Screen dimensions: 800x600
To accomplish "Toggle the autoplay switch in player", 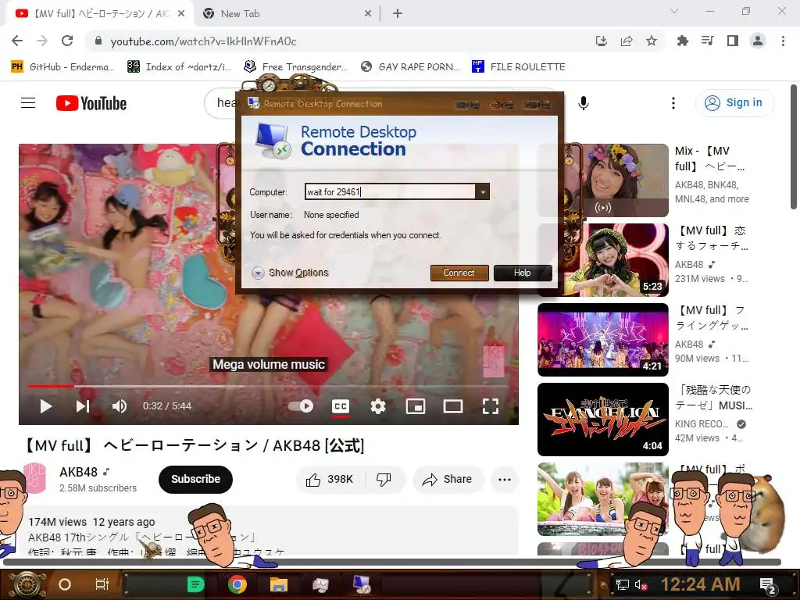I will [x=301, y=406].
